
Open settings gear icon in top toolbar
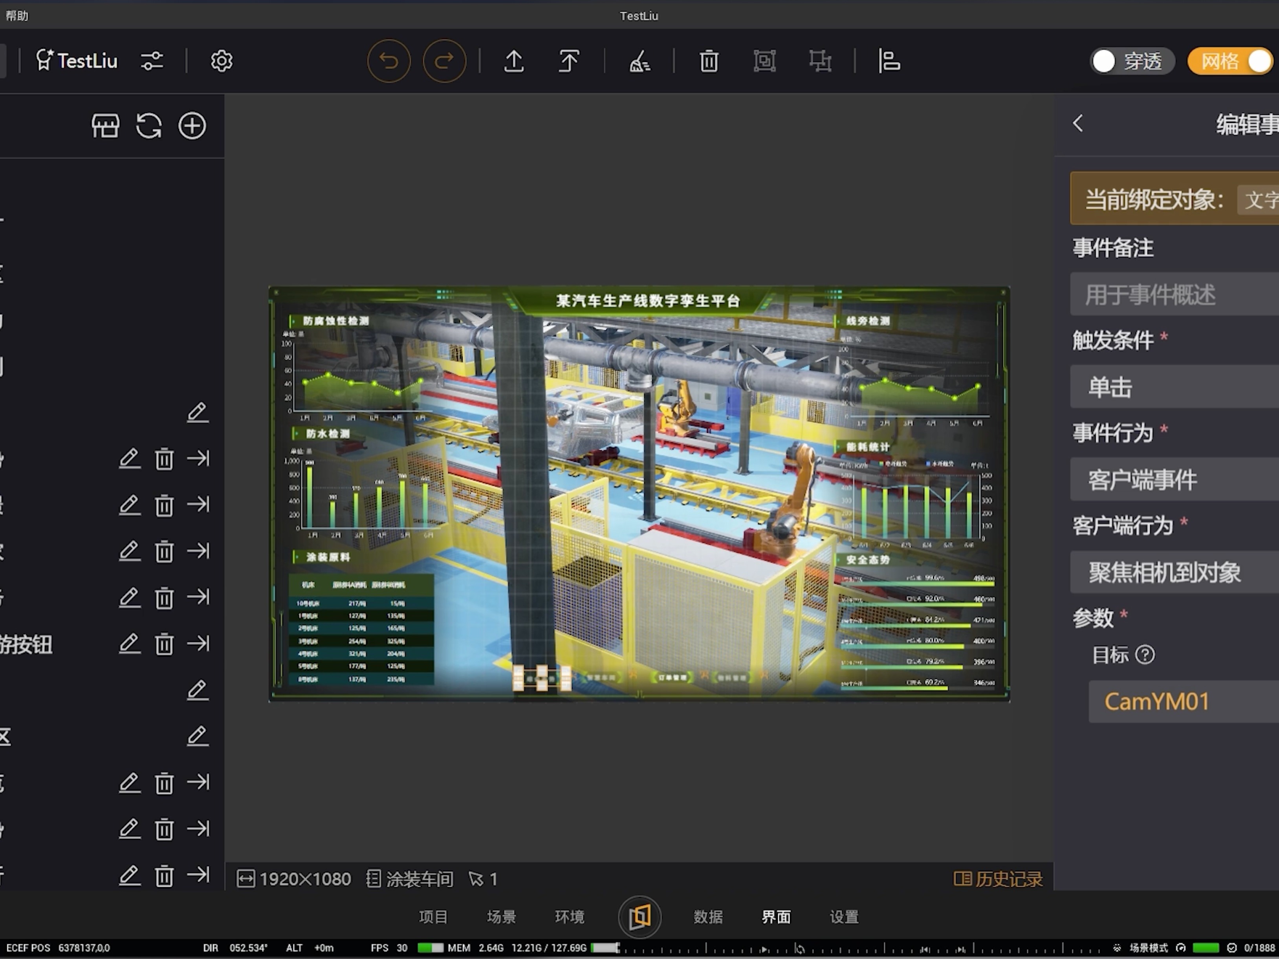click(222, 61)
